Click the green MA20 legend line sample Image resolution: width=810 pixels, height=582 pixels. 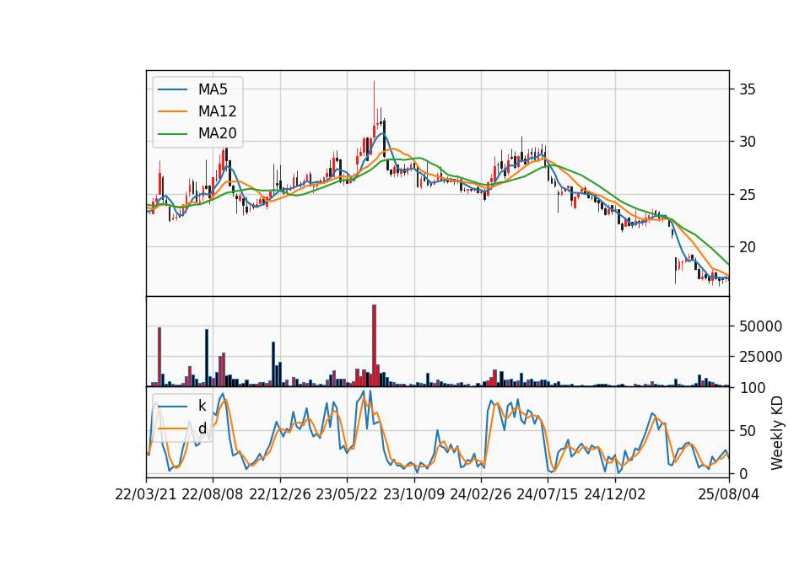click(172, 133)
